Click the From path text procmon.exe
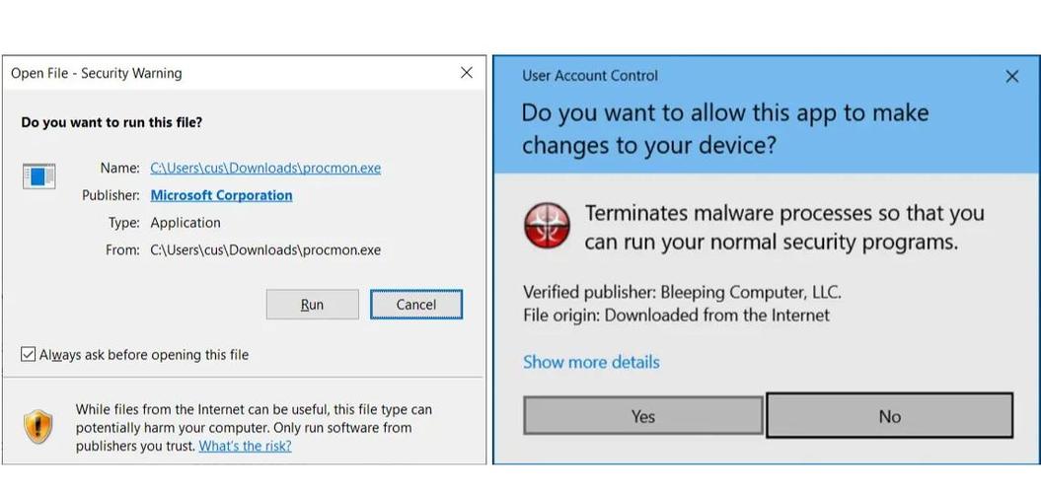The width and height of the screenshot is (1041, 493). (x=265, y=250)
